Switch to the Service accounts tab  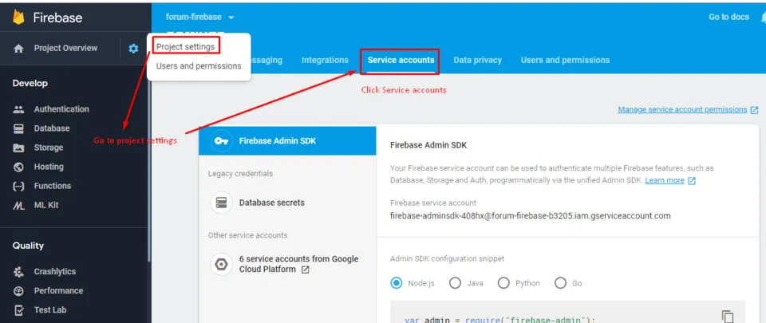pos(401,61)
